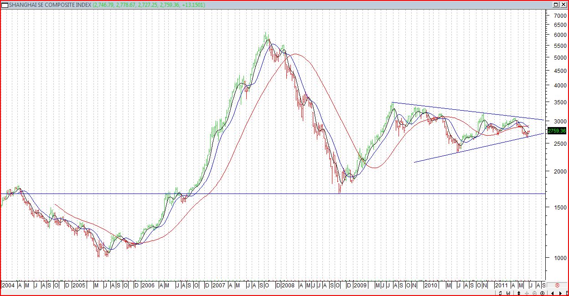The image size is (569, 296).
Task: Click the 4000 price axis label
Action: point(560,86)
